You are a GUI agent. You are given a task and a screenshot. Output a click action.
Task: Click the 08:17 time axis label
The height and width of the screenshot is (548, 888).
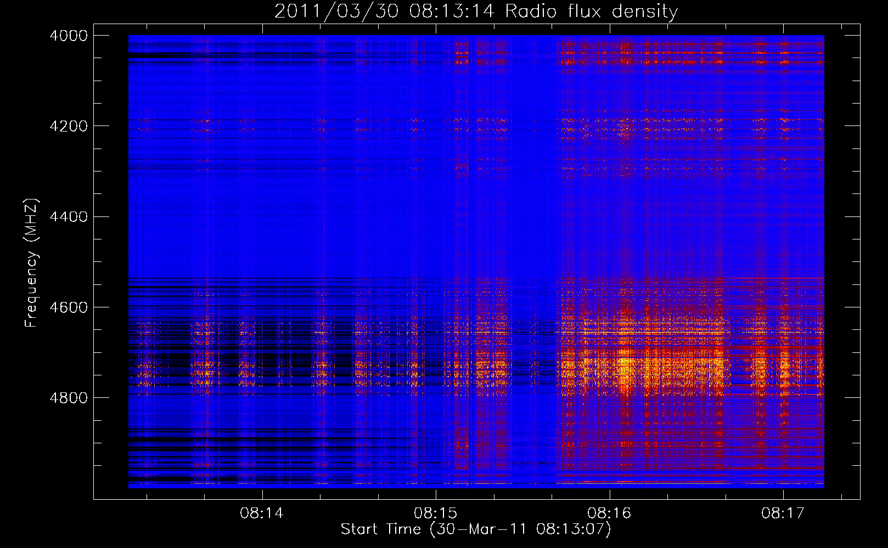point(783,513)
